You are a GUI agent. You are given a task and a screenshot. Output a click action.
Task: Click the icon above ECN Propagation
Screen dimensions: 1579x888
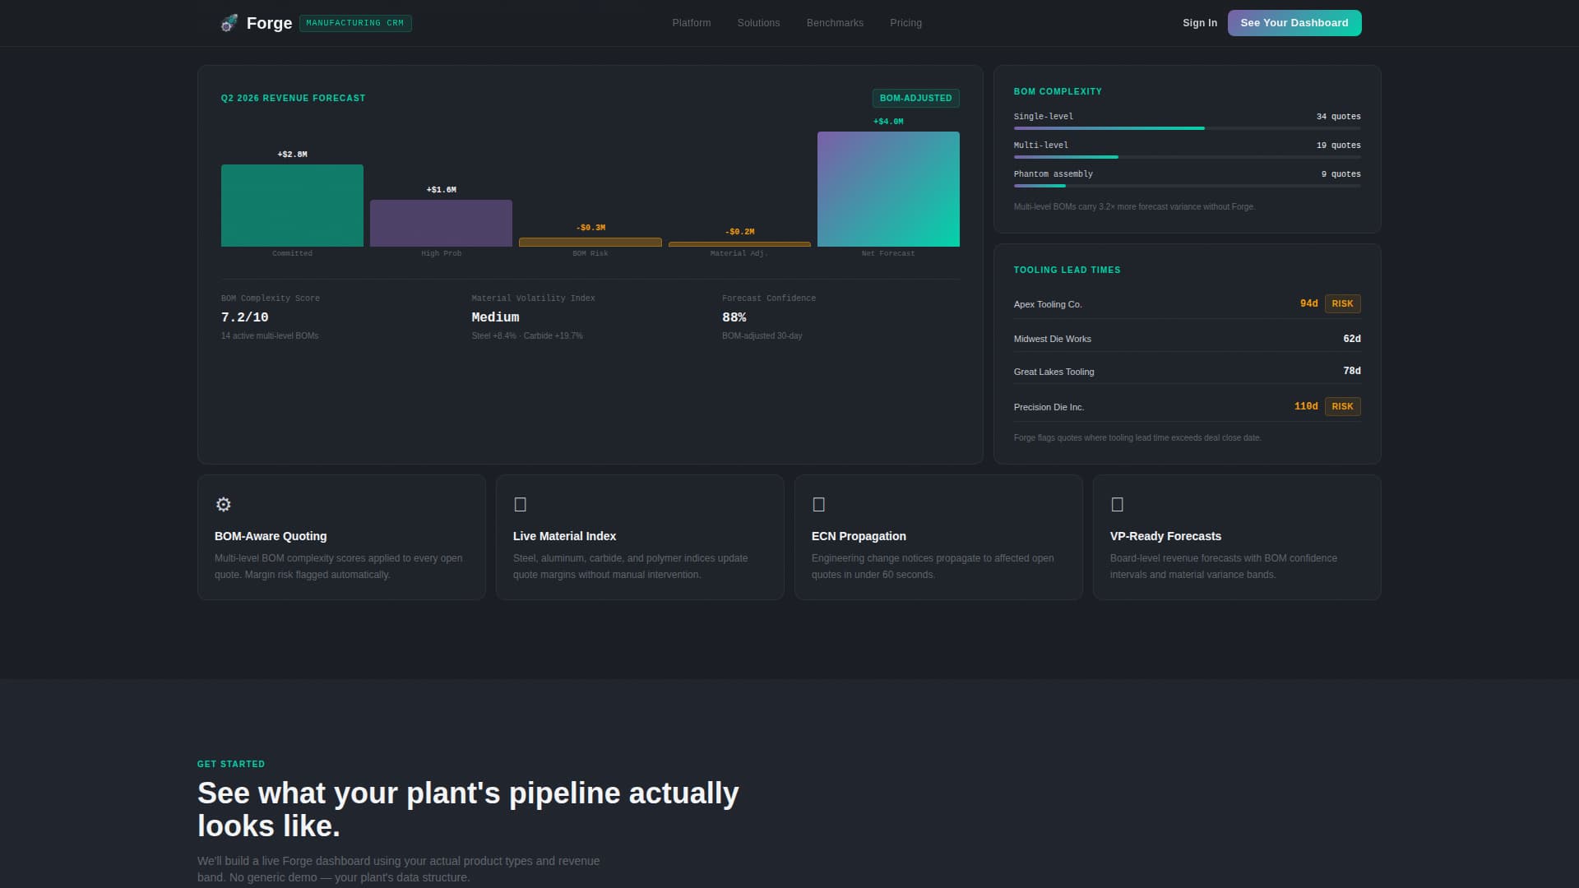click(818, 504)
